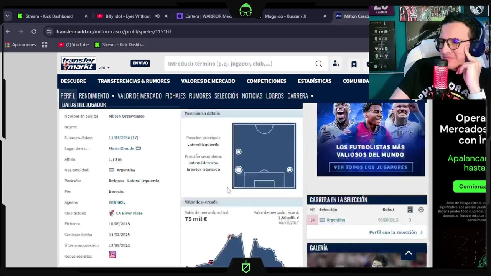Open YouTube bookmark
Image resolution: width=491 pixels, height=276 pixels.
click(73, 44)
